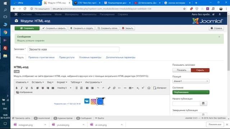Align text left in the editor
The height and width of the screenshot is (129, 230).
click(x=38, y=88)
